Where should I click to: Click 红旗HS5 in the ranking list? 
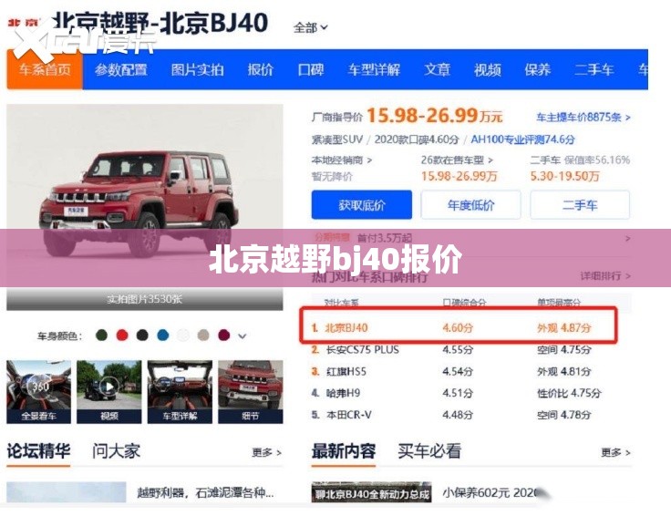pos(346,371)
